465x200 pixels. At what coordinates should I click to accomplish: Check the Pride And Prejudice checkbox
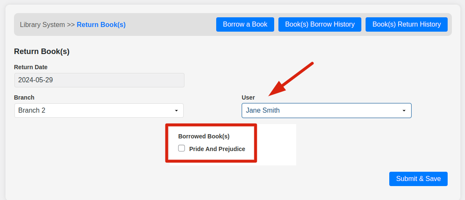click(x=182, y=148)
